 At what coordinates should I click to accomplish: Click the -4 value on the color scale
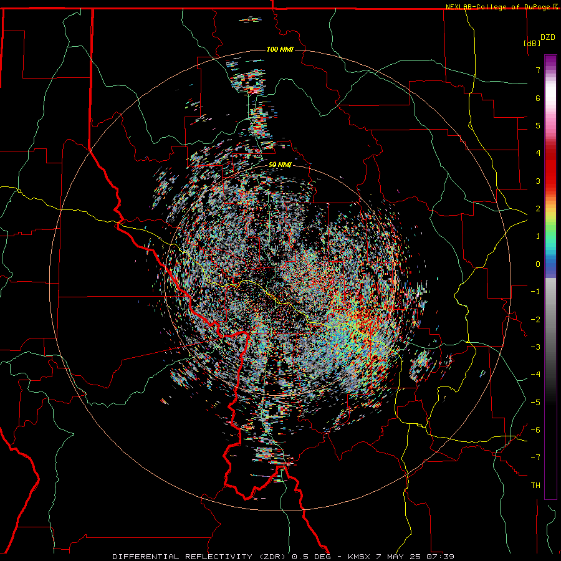(x=535, y=375)
